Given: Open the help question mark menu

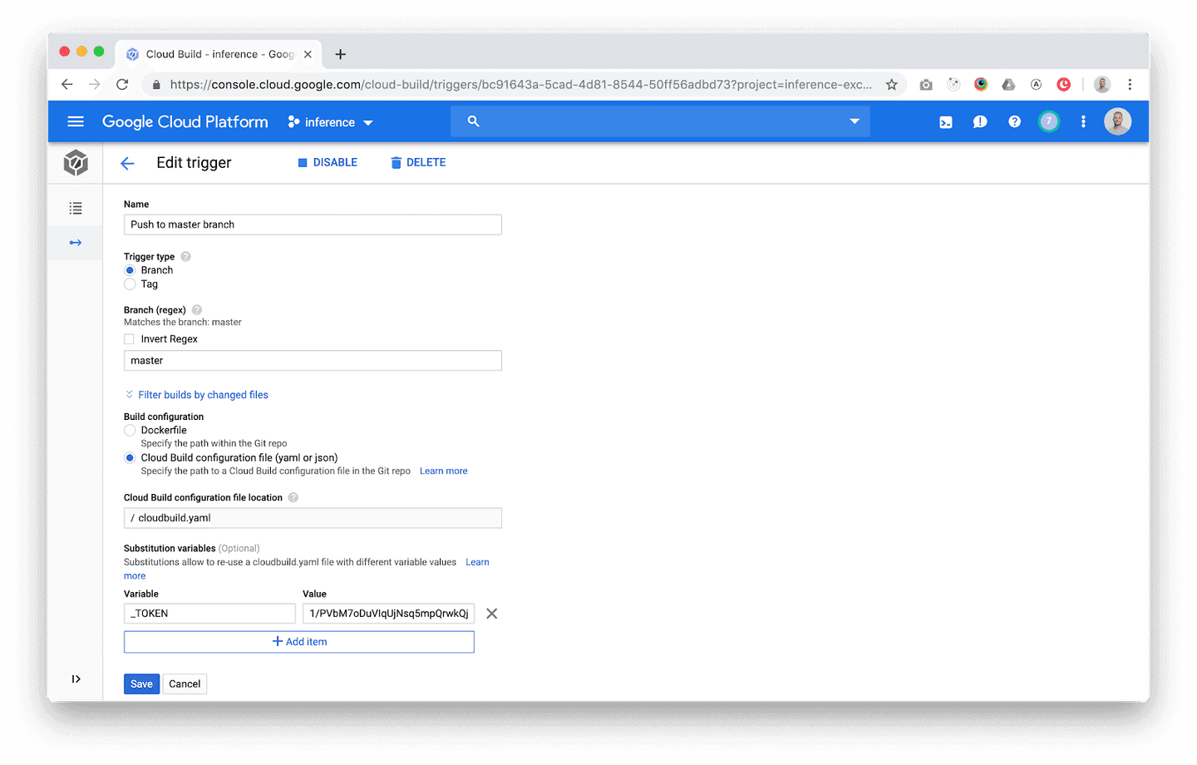Looking at the screenshot, I should [x=1014, y=122].
